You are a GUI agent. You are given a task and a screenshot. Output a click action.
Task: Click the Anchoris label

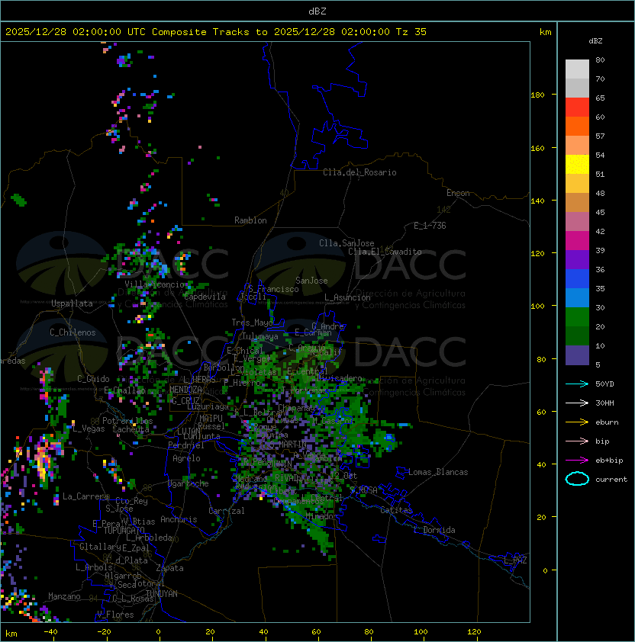tap(179, 519)
